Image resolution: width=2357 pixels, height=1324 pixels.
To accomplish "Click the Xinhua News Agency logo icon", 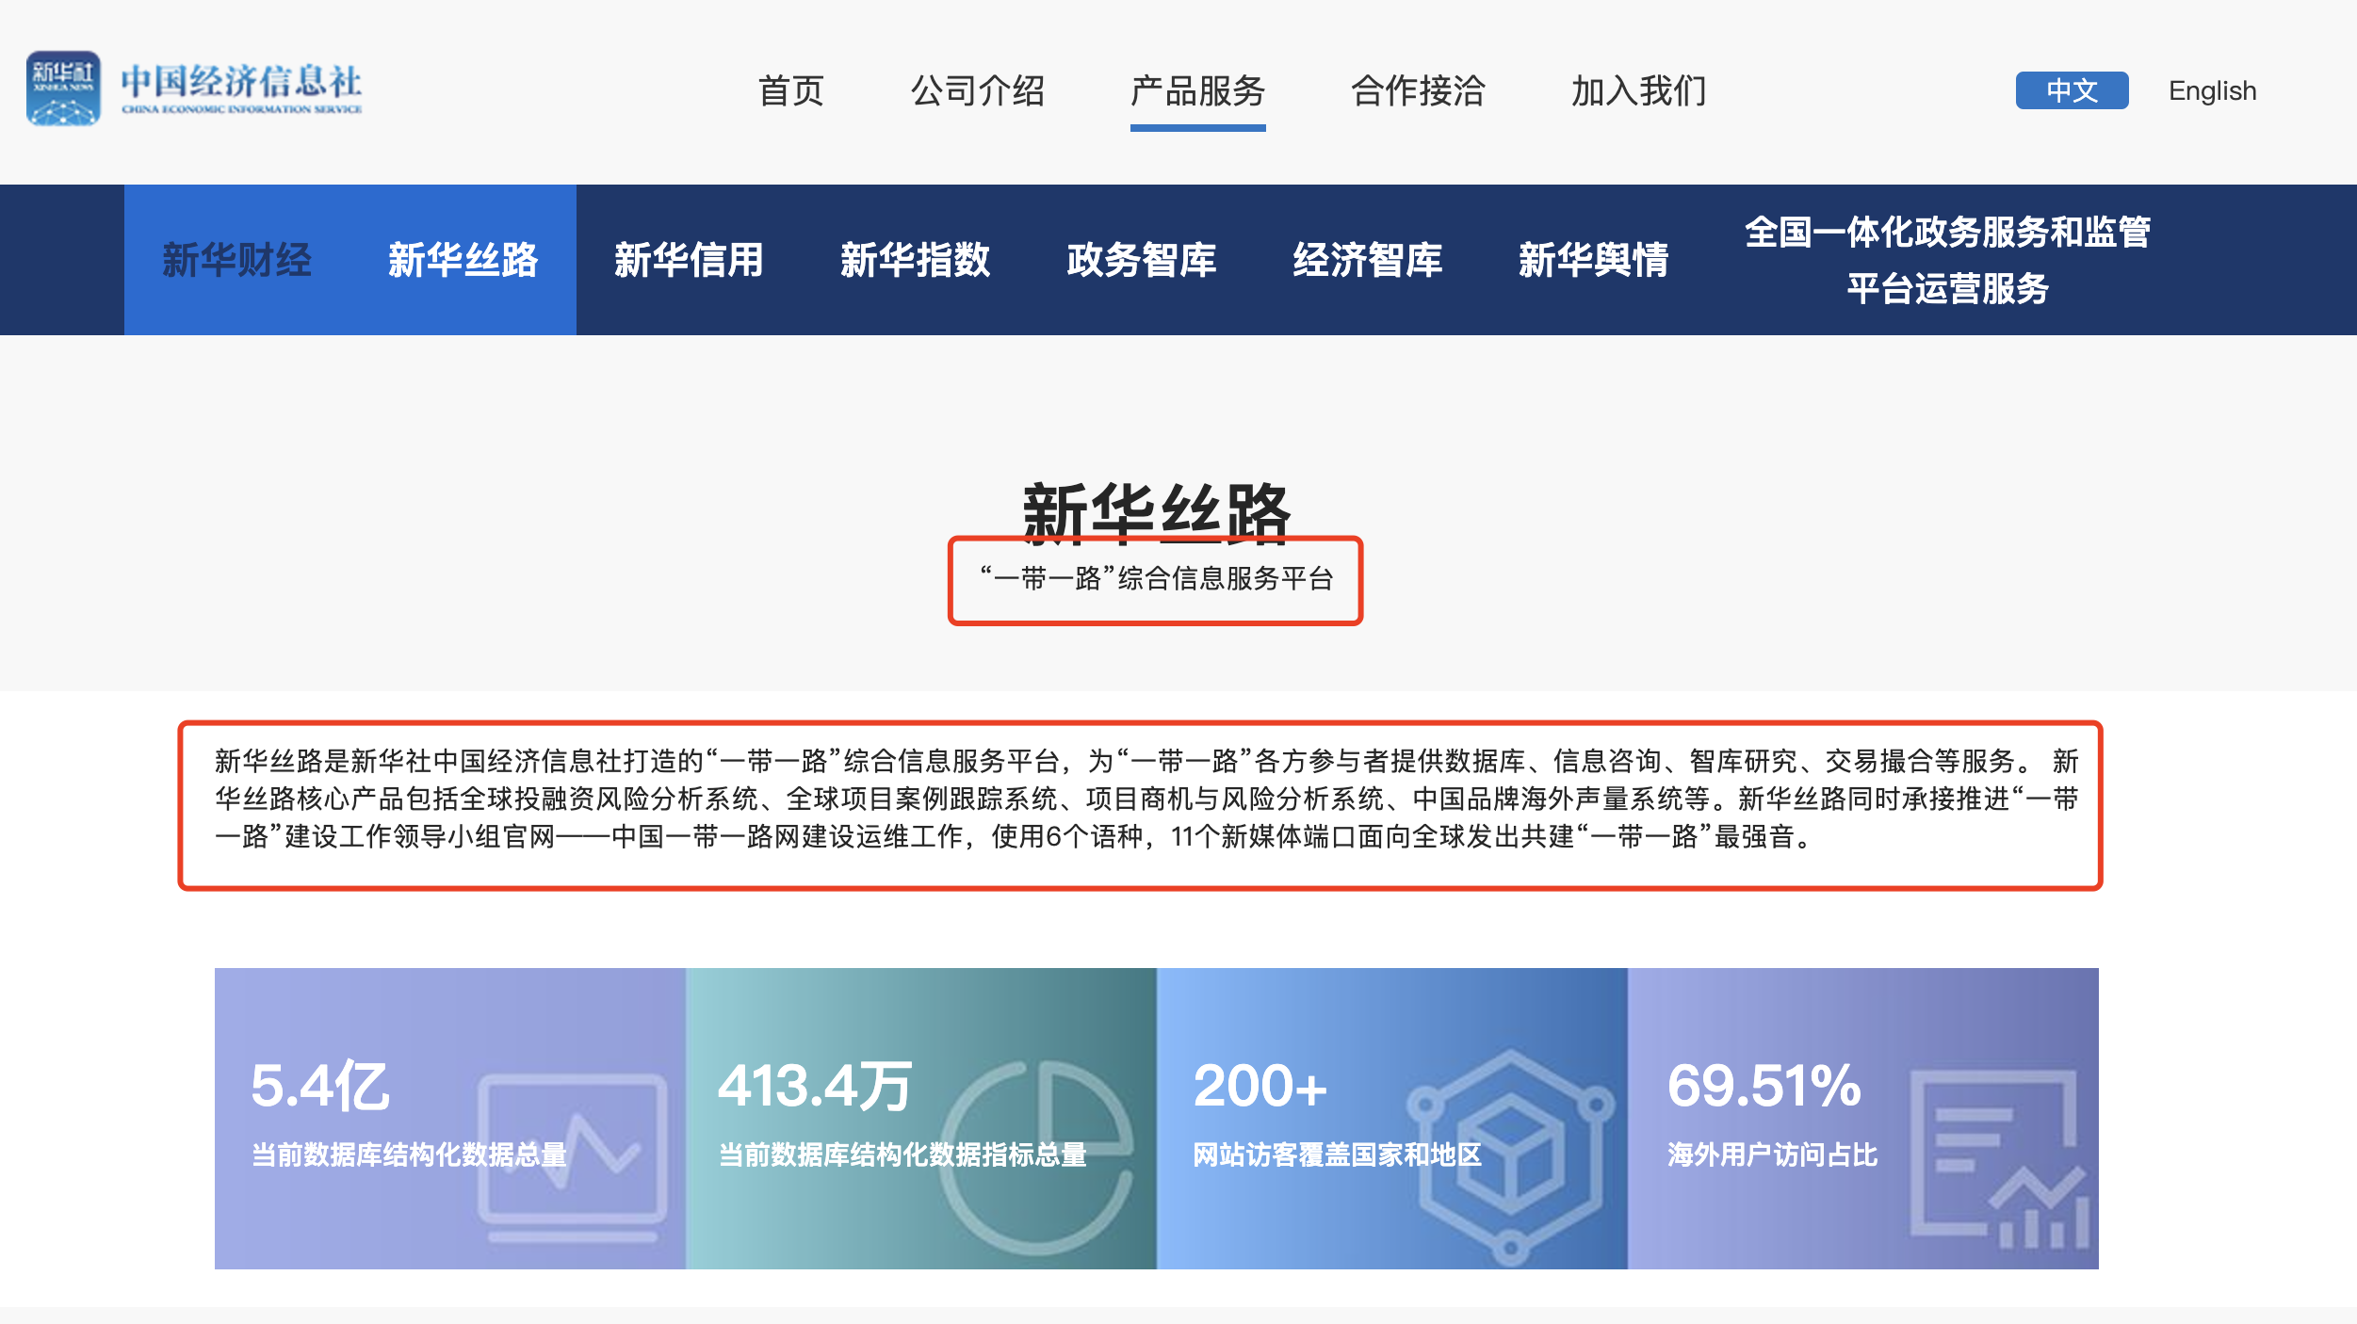I will pos(63,89).
